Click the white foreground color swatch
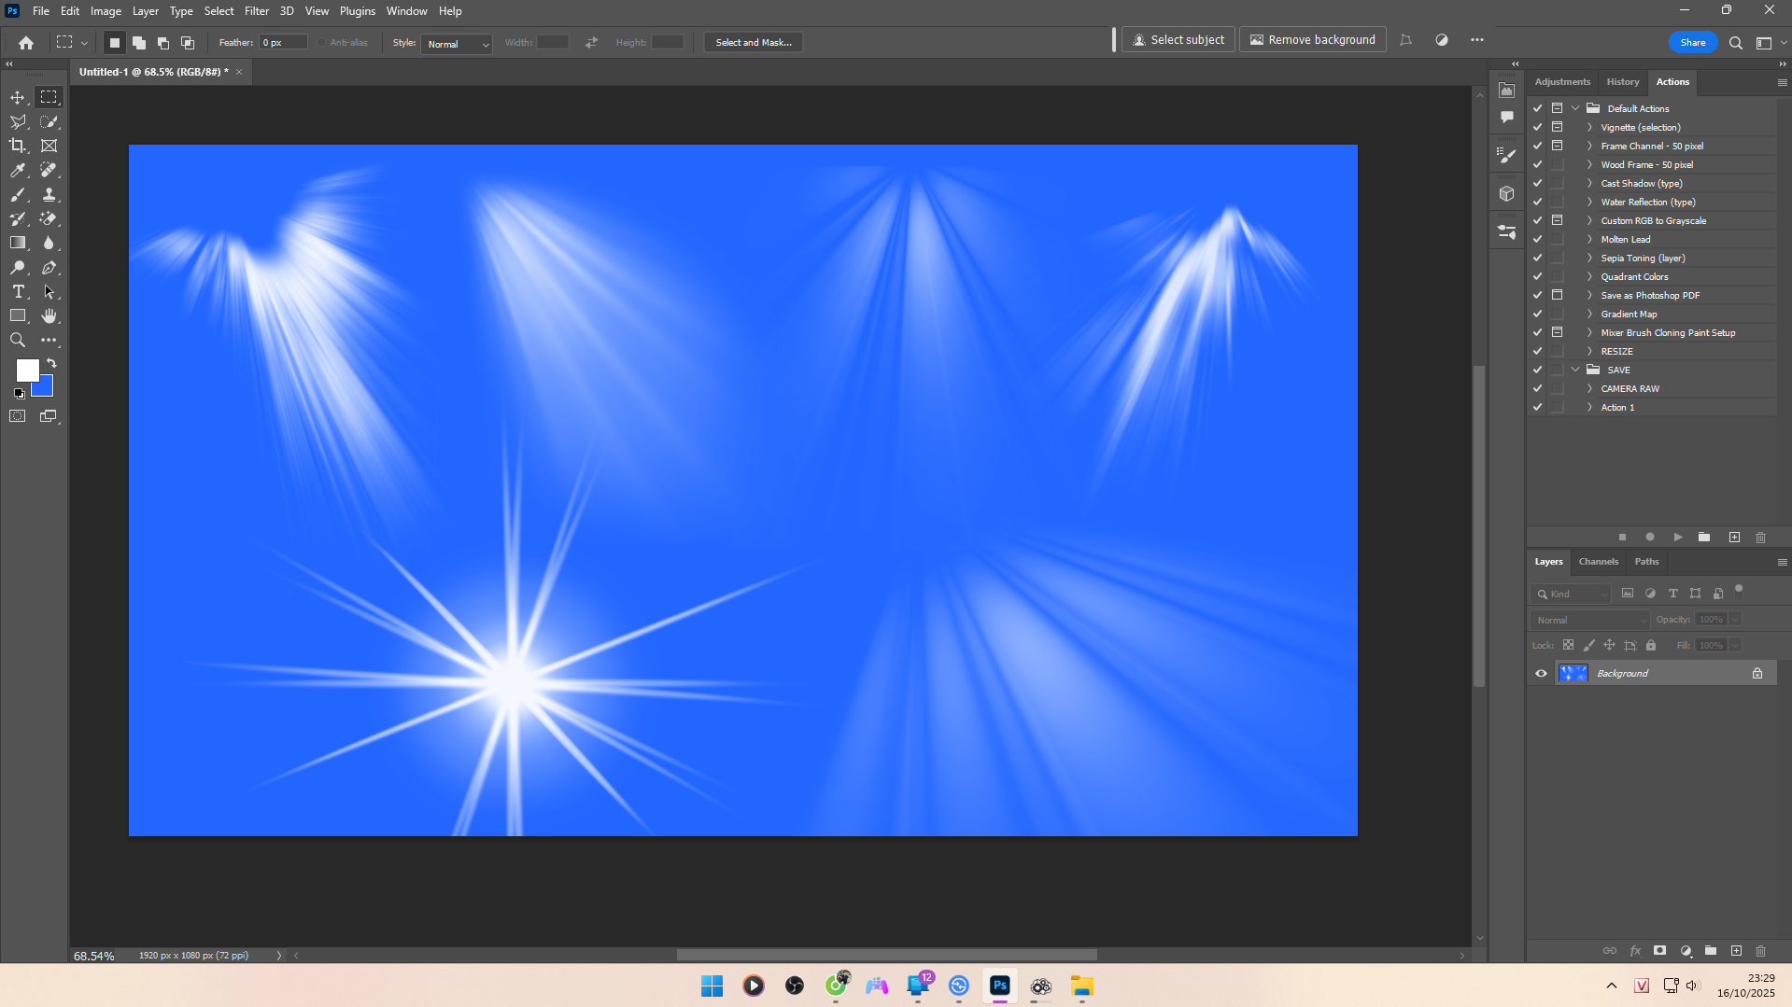The width and height of the screenshot is (1792, 1007). pyautogui.click(x=26, y=370)
